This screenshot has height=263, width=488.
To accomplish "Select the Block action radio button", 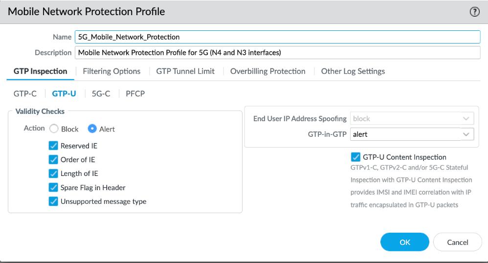I will point(54,129).
